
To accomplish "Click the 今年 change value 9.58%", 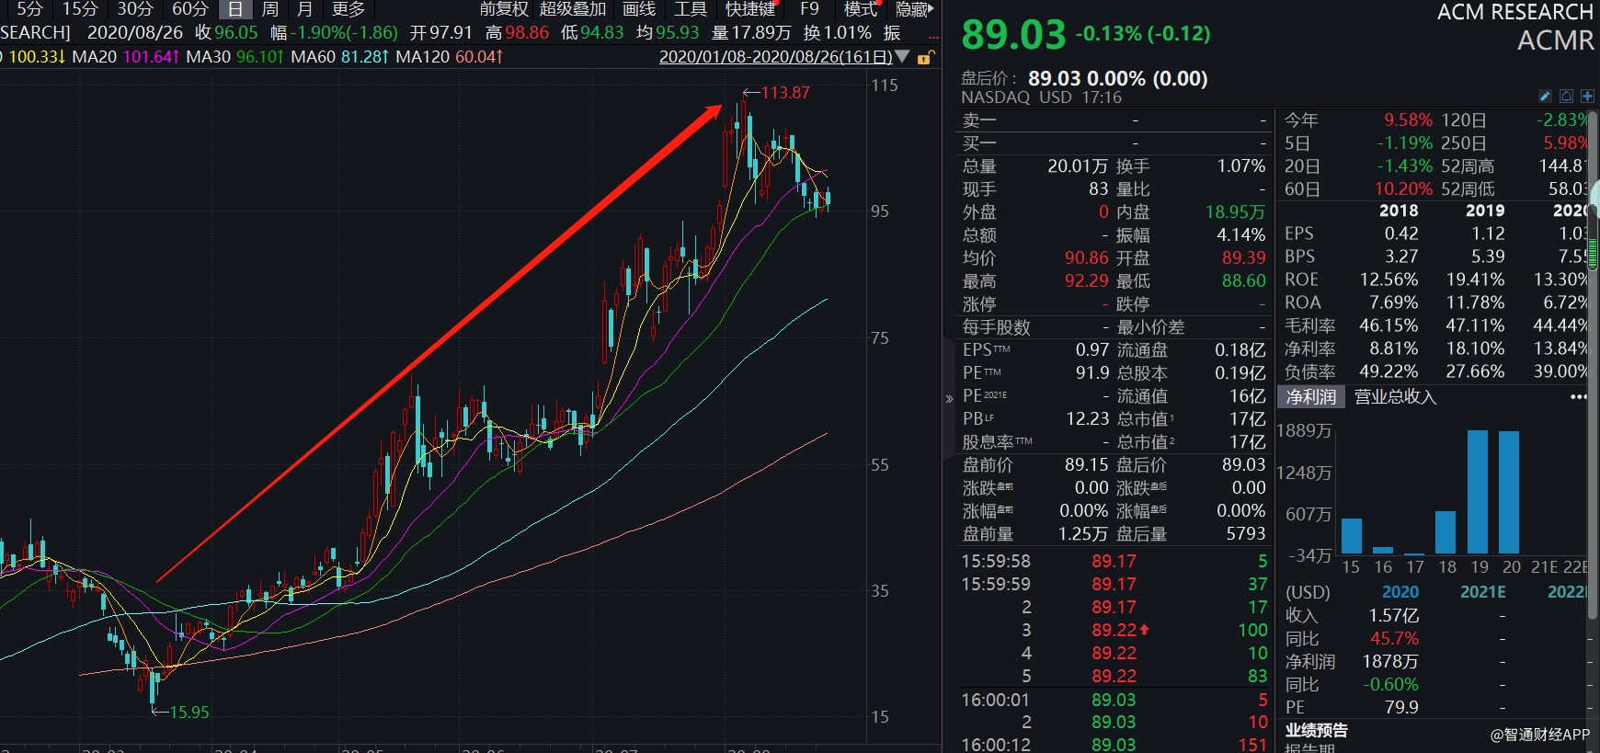I will pyautogui.click(x=1408, y=120).
